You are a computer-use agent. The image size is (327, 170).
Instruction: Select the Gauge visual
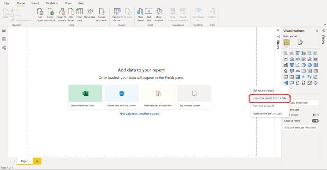(x=297, y=71)
